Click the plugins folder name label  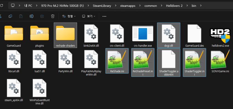pos(39,46)
